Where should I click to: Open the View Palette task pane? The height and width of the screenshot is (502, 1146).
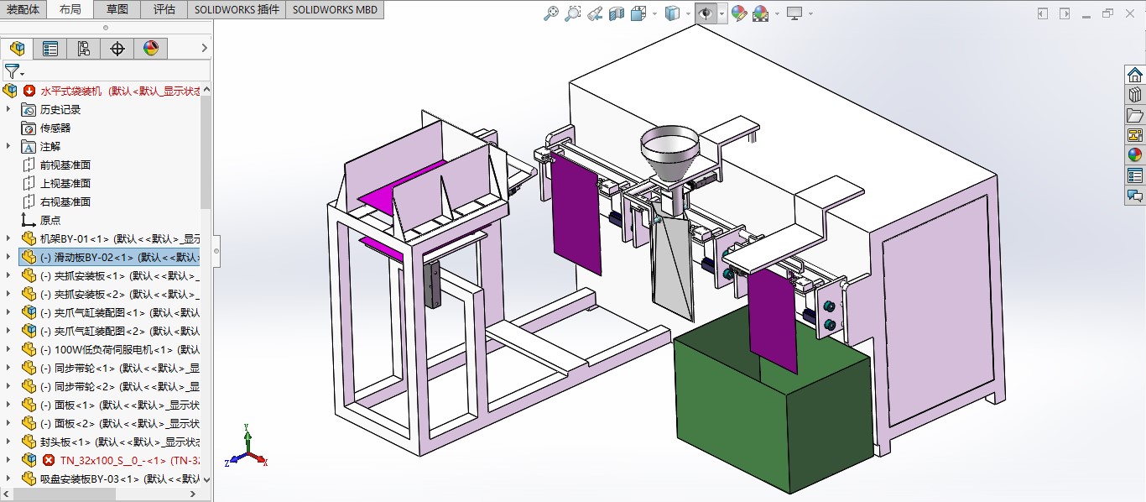pyautogui.click(x=1135, y=135)
